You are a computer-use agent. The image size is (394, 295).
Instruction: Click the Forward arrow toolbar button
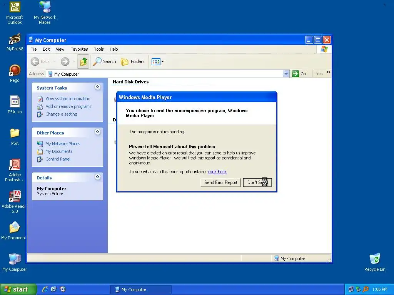coord(65,61)
